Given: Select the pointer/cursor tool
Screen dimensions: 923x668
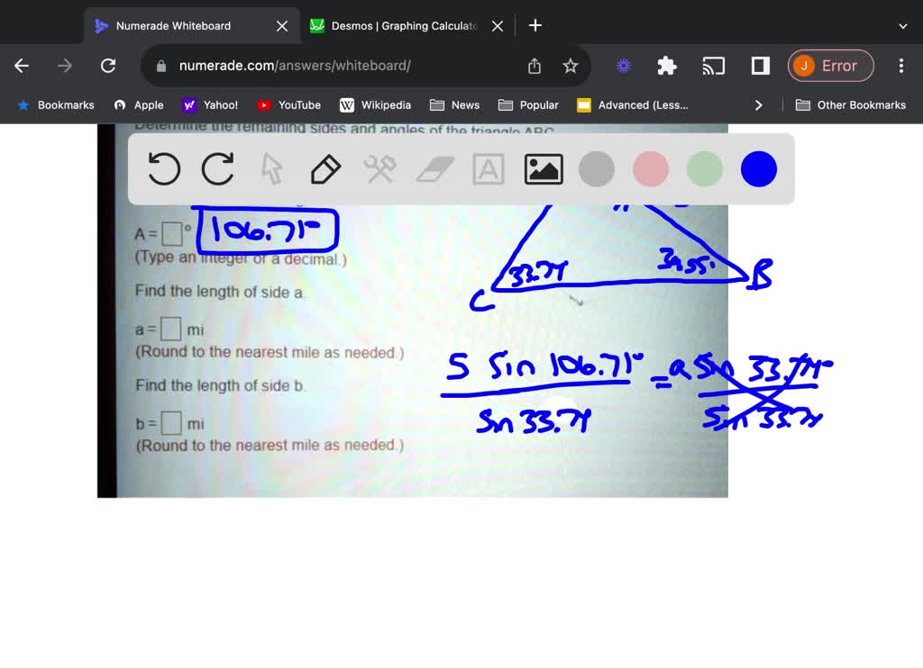Looking at the screenshot, I should 271,168.
